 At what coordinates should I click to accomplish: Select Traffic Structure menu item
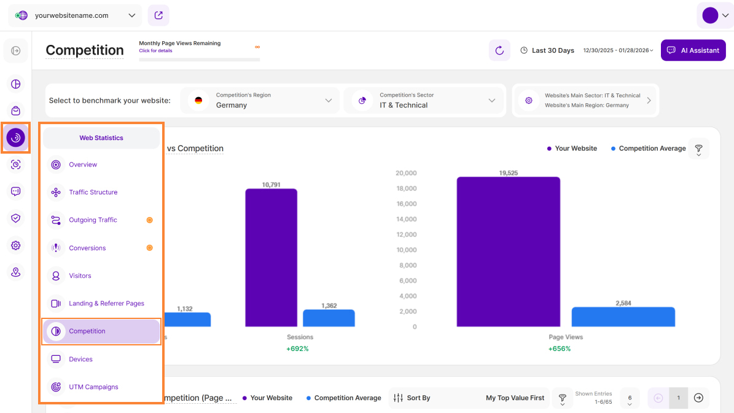(x=93, y=192)
